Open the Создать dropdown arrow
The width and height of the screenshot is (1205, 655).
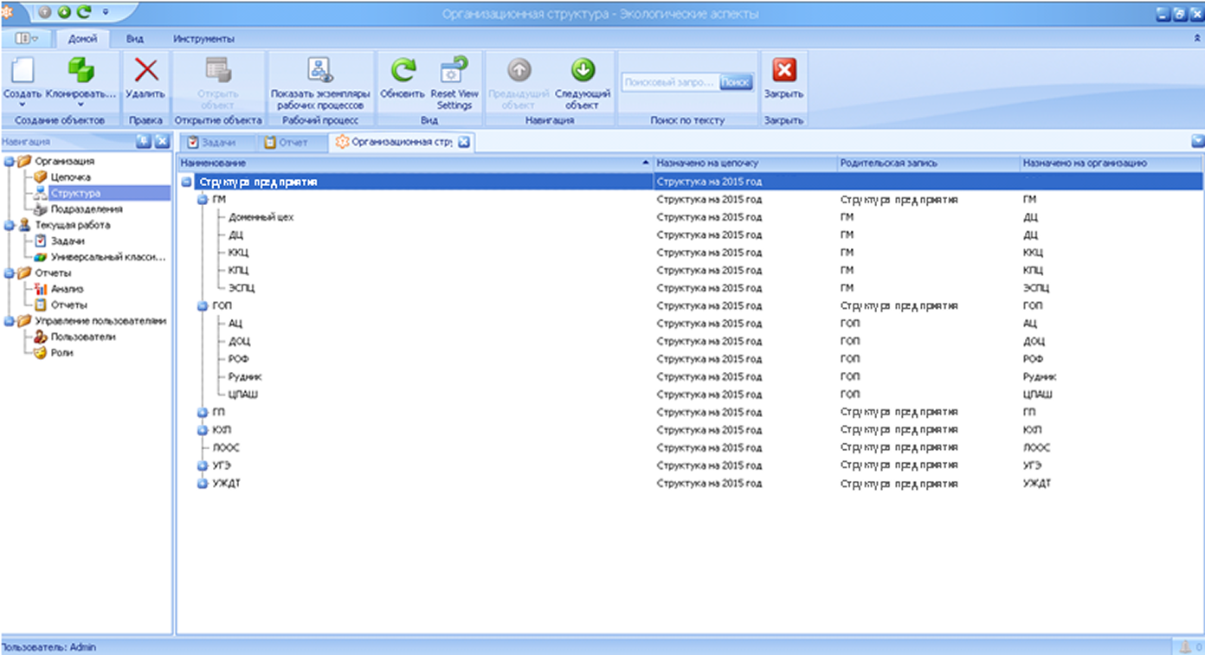pyautogui.click(x=22, y=105)
